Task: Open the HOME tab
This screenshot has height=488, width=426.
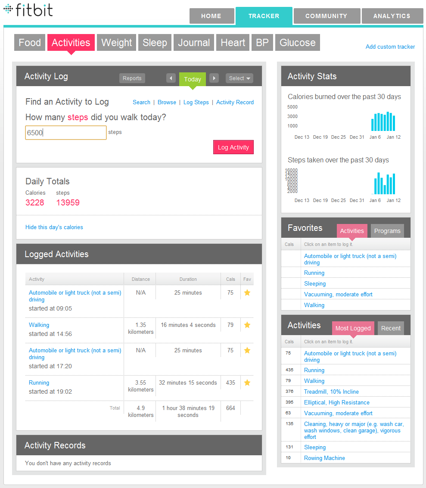Action: point(211,16)
